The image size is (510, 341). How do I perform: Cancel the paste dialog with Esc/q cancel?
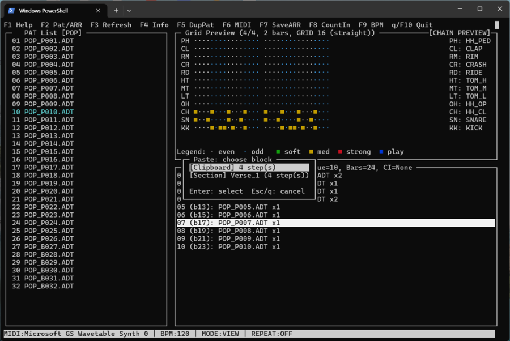pyautogui.click(x=279, y=191)
